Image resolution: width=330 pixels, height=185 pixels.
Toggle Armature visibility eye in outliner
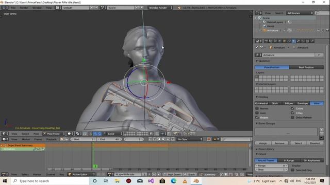pos(319,30)
